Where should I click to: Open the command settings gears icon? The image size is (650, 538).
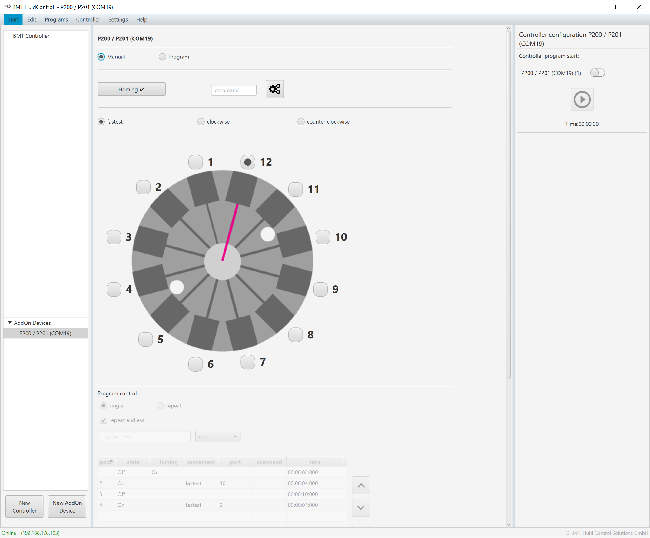(x=274, y=89)
